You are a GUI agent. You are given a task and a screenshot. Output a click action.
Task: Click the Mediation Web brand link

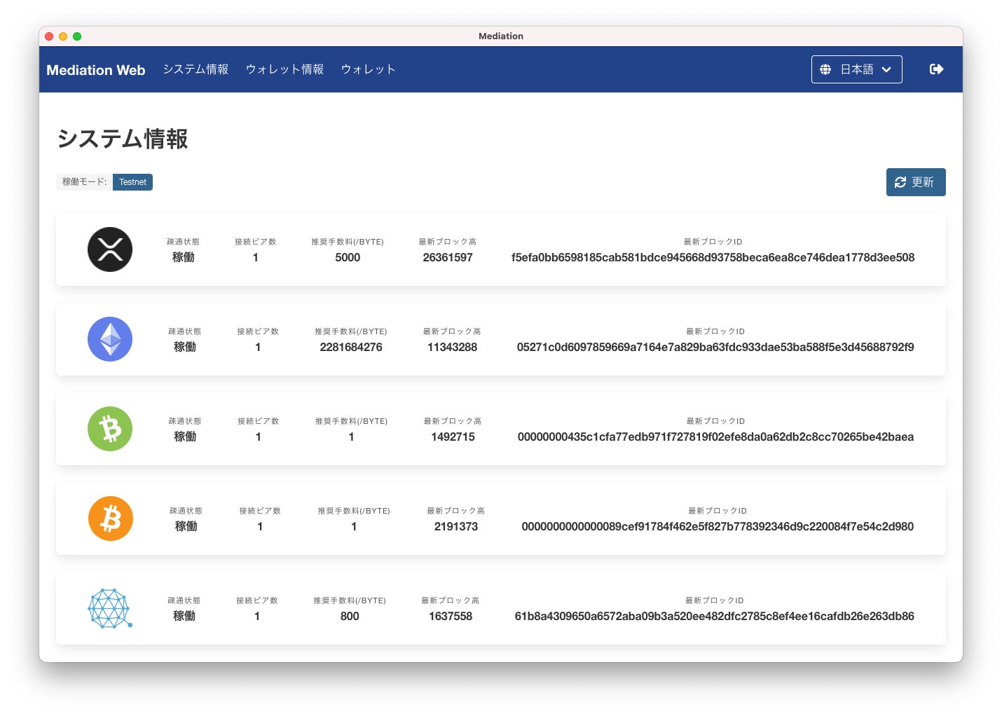click(96, 70)
